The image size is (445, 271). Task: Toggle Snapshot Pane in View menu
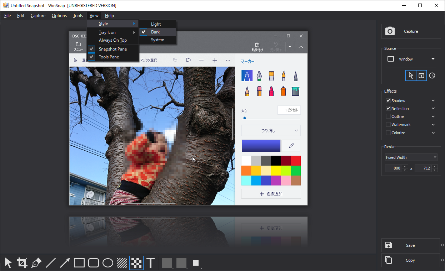(x=113, y=49)
